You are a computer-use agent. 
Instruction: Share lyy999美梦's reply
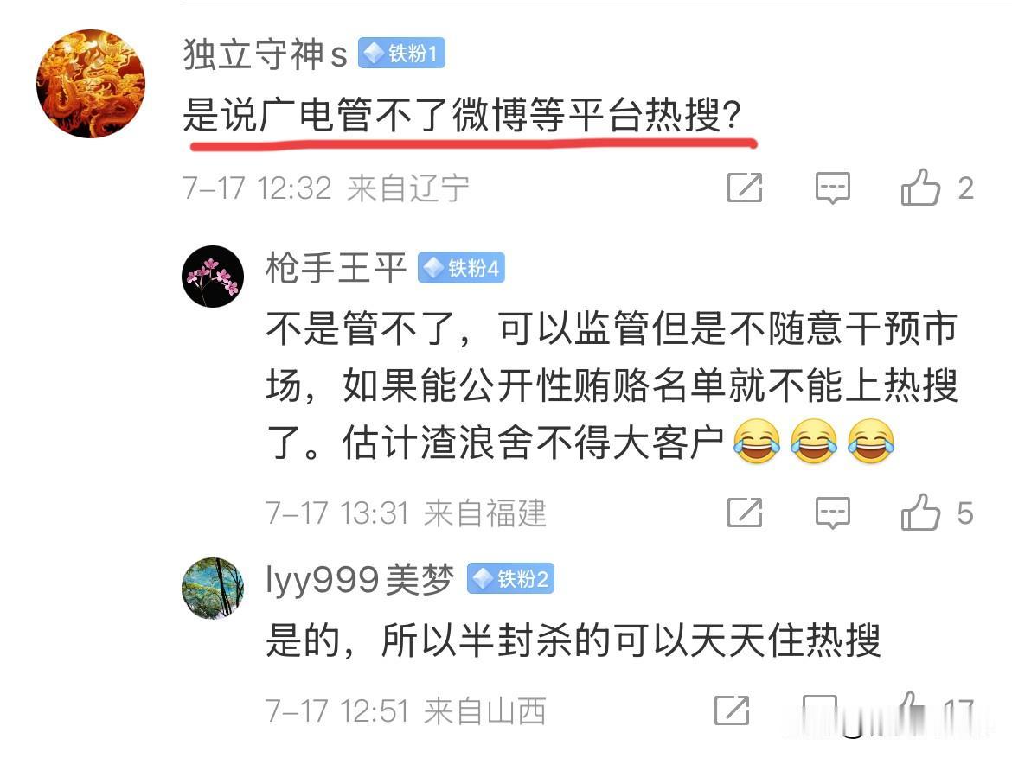tap(732, 711)
